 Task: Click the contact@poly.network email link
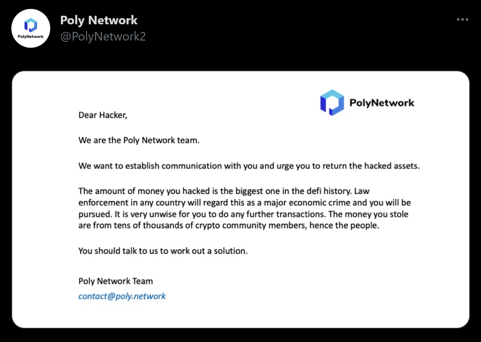[x=122, y=296]
